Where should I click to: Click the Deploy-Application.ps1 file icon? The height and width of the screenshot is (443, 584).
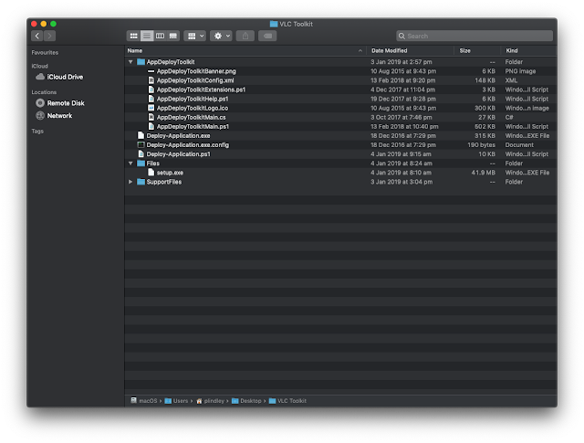pyautogui.click(x=141, y=153)
